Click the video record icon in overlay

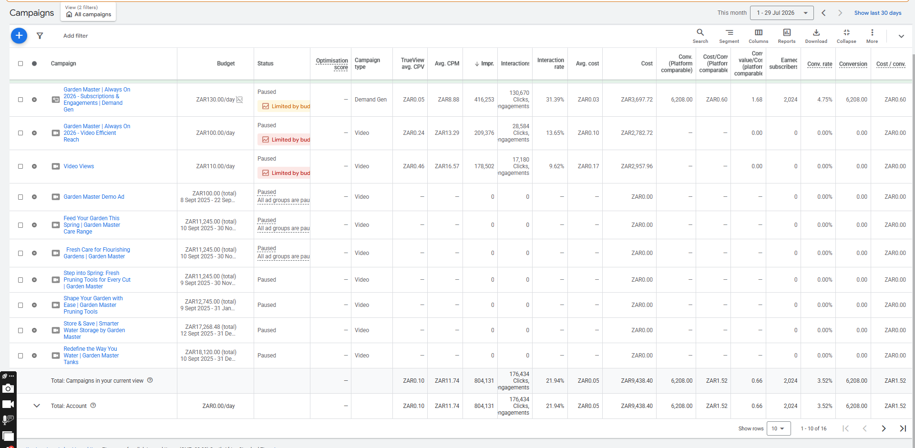(x=8, y=404)
